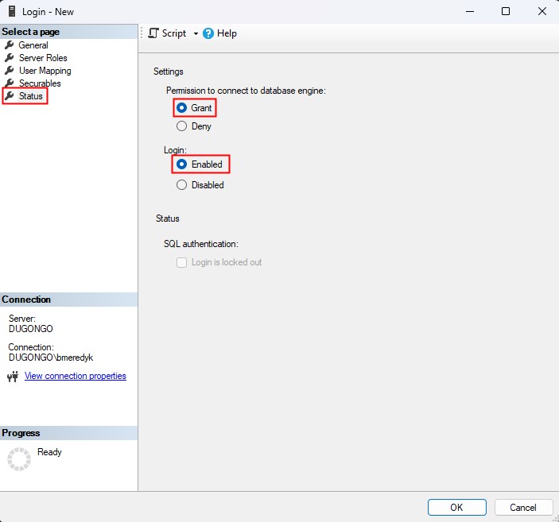The width and height of the screenshot is (559, 522).
Task: Select the Status page
Action: (31, 96)
